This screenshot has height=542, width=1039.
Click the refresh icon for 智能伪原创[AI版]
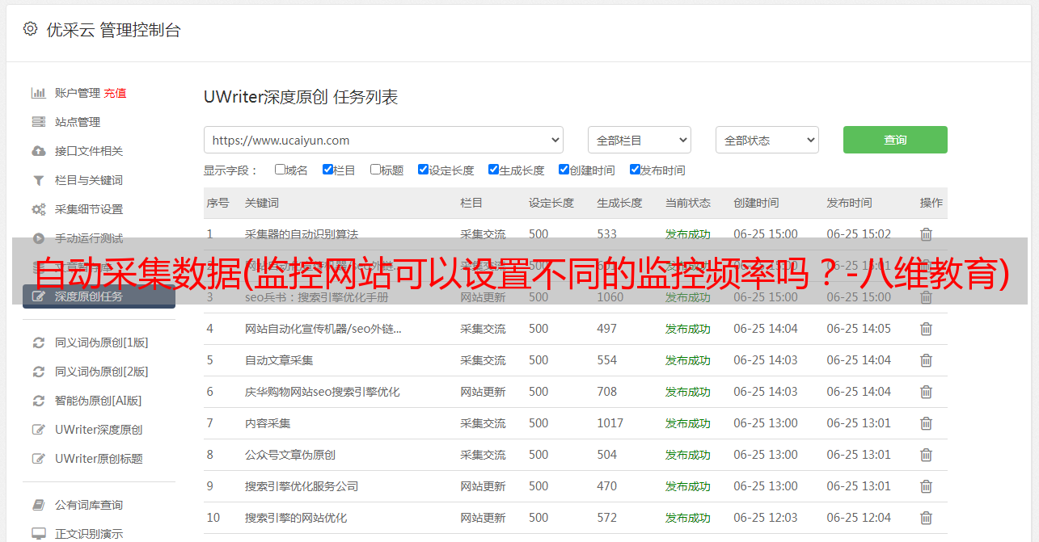point(38,401)
